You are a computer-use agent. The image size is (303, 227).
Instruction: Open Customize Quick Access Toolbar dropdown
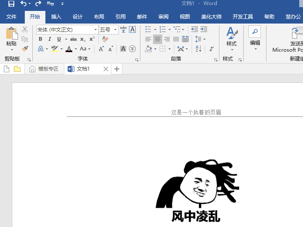click(62, 4)
